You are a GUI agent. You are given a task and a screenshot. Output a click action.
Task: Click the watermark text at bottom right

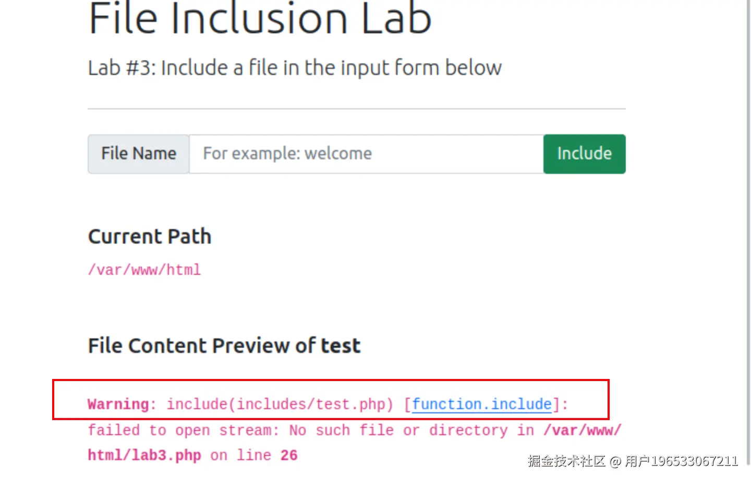(632, 461)
